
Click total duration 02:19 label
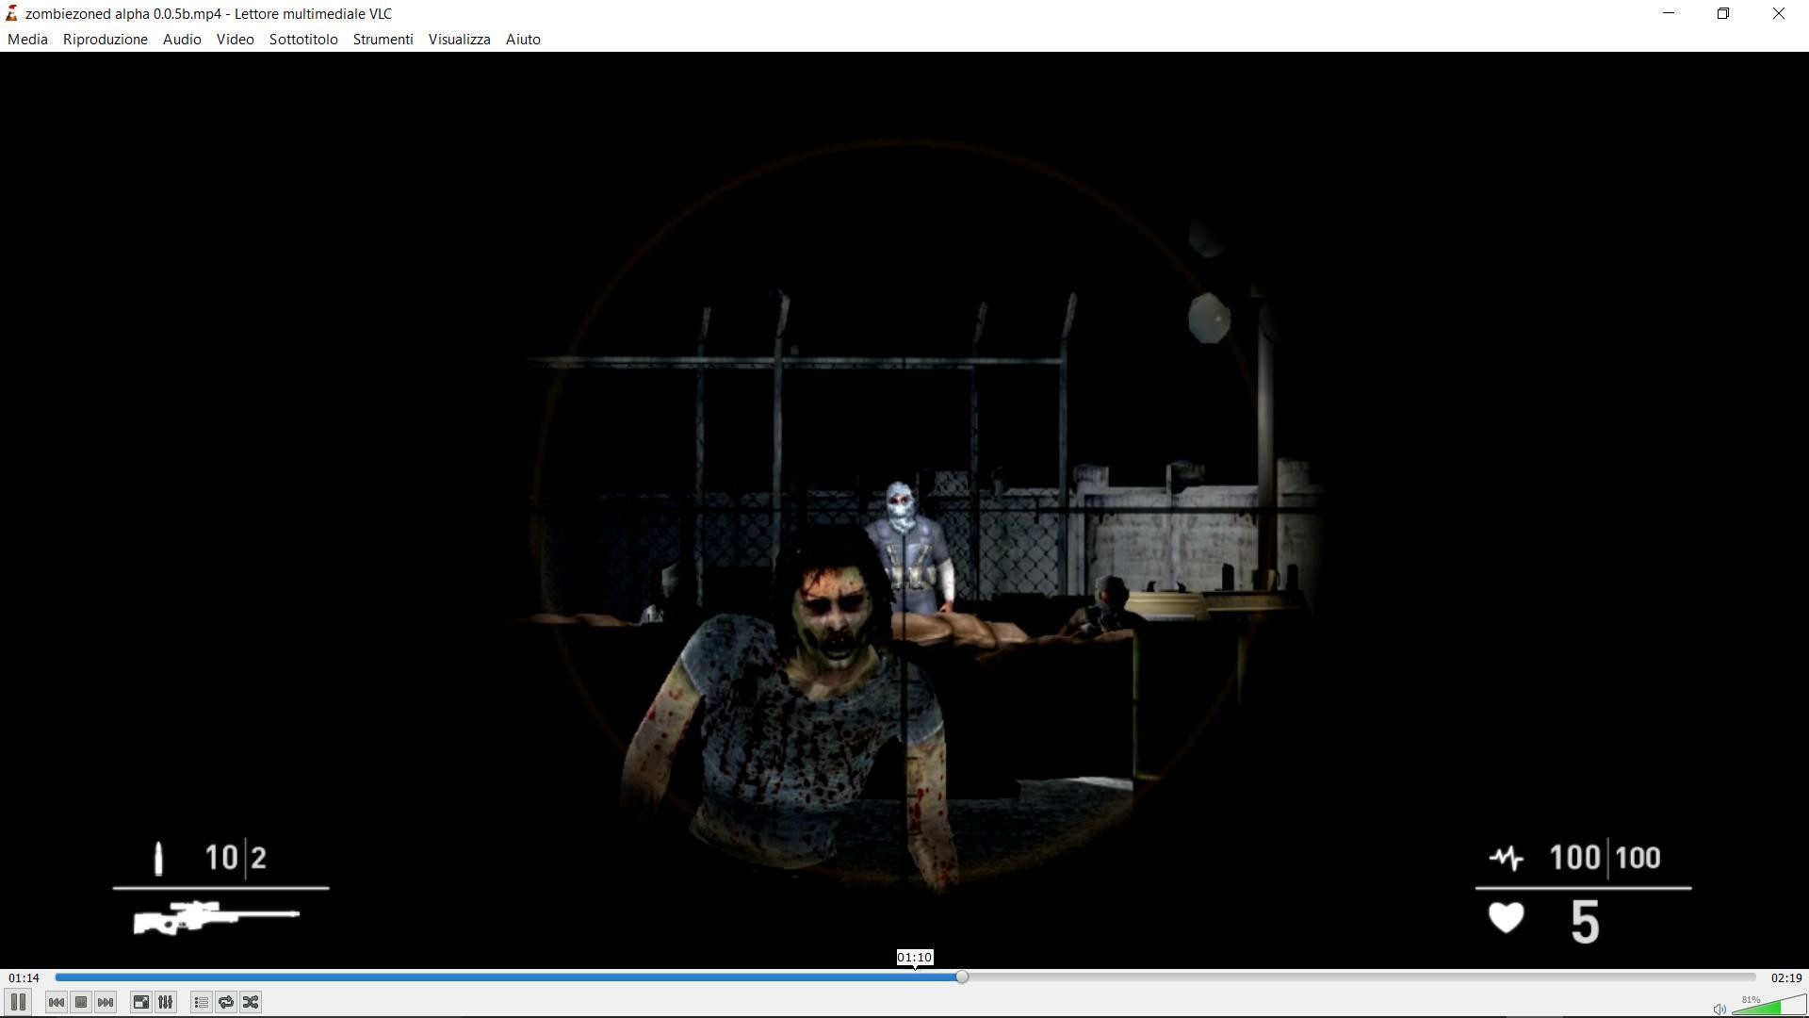(1786, 978)
